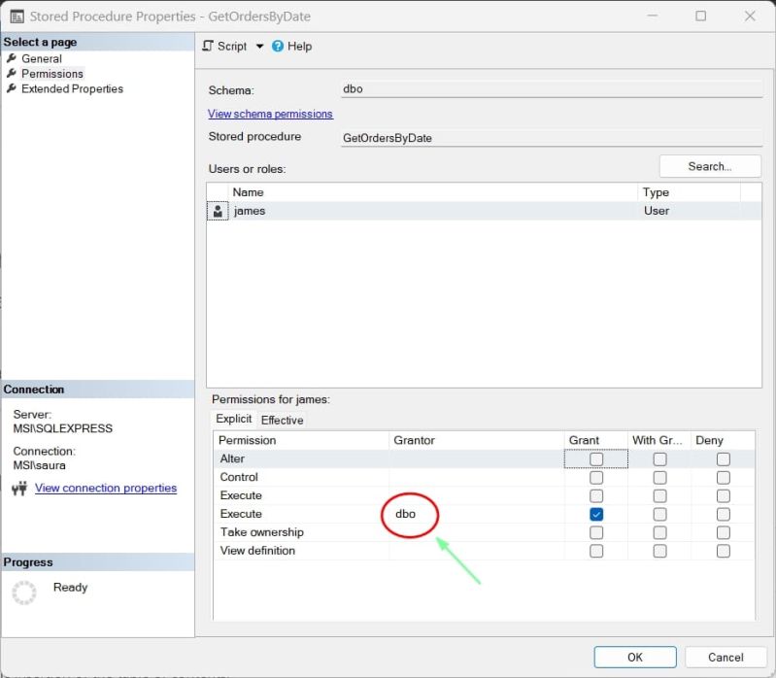
Task: Sort by the Name column header
Action: pyautogui.click(x=432, y=192)
